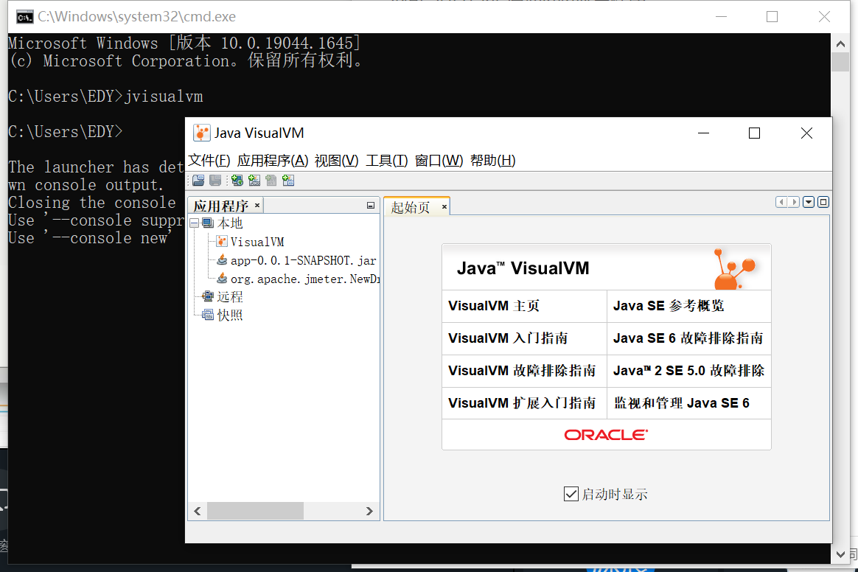Click the Add JMX Connection toolbar icon
Viewport: 858px width, 572px height.
[x=254, y=181]
